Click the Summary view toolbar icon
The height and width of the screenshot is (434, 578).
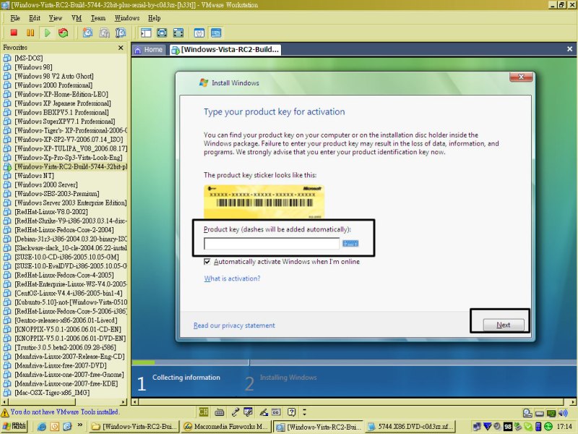point(199,33)
